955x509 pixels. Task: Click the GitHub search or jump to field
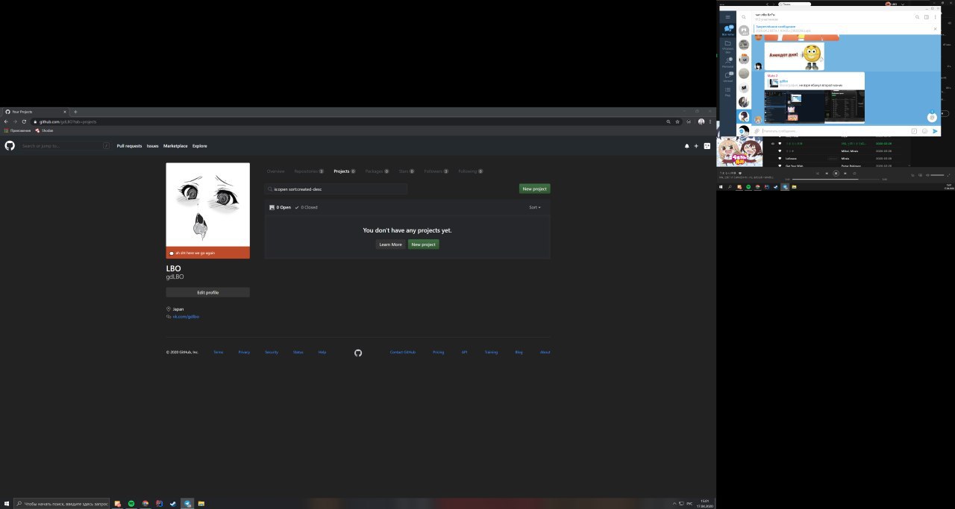pos(65,146)
